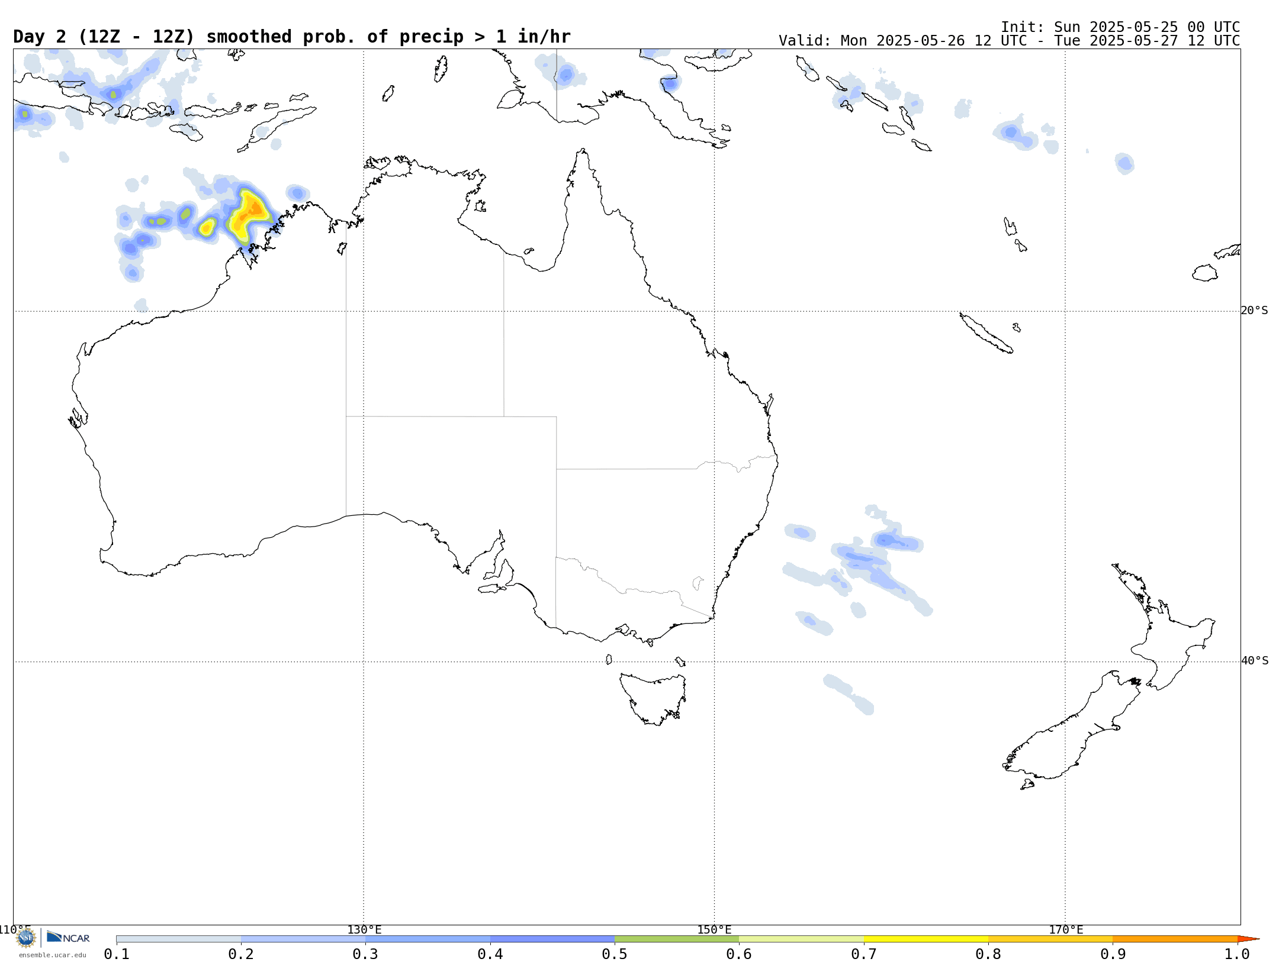1279x962 pixels.
Task: Click the orange-yellow high-probability blob off northwest Australia
Action: tap(249, 214)
